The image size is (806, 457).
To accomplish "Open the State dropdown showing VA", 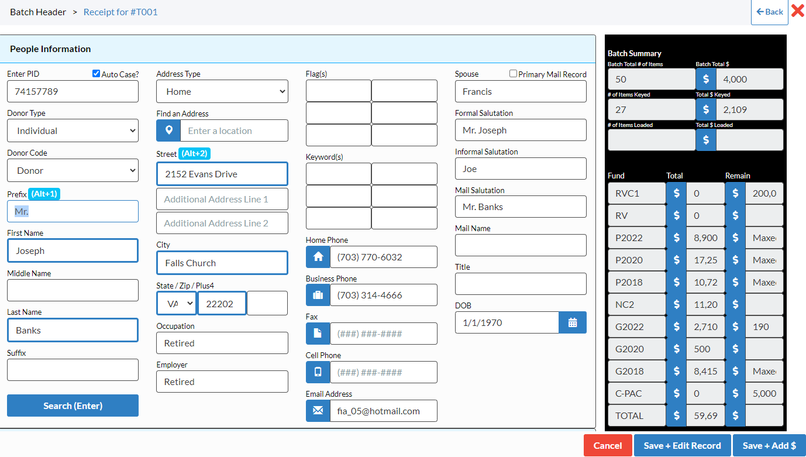I will coord(176,303).
